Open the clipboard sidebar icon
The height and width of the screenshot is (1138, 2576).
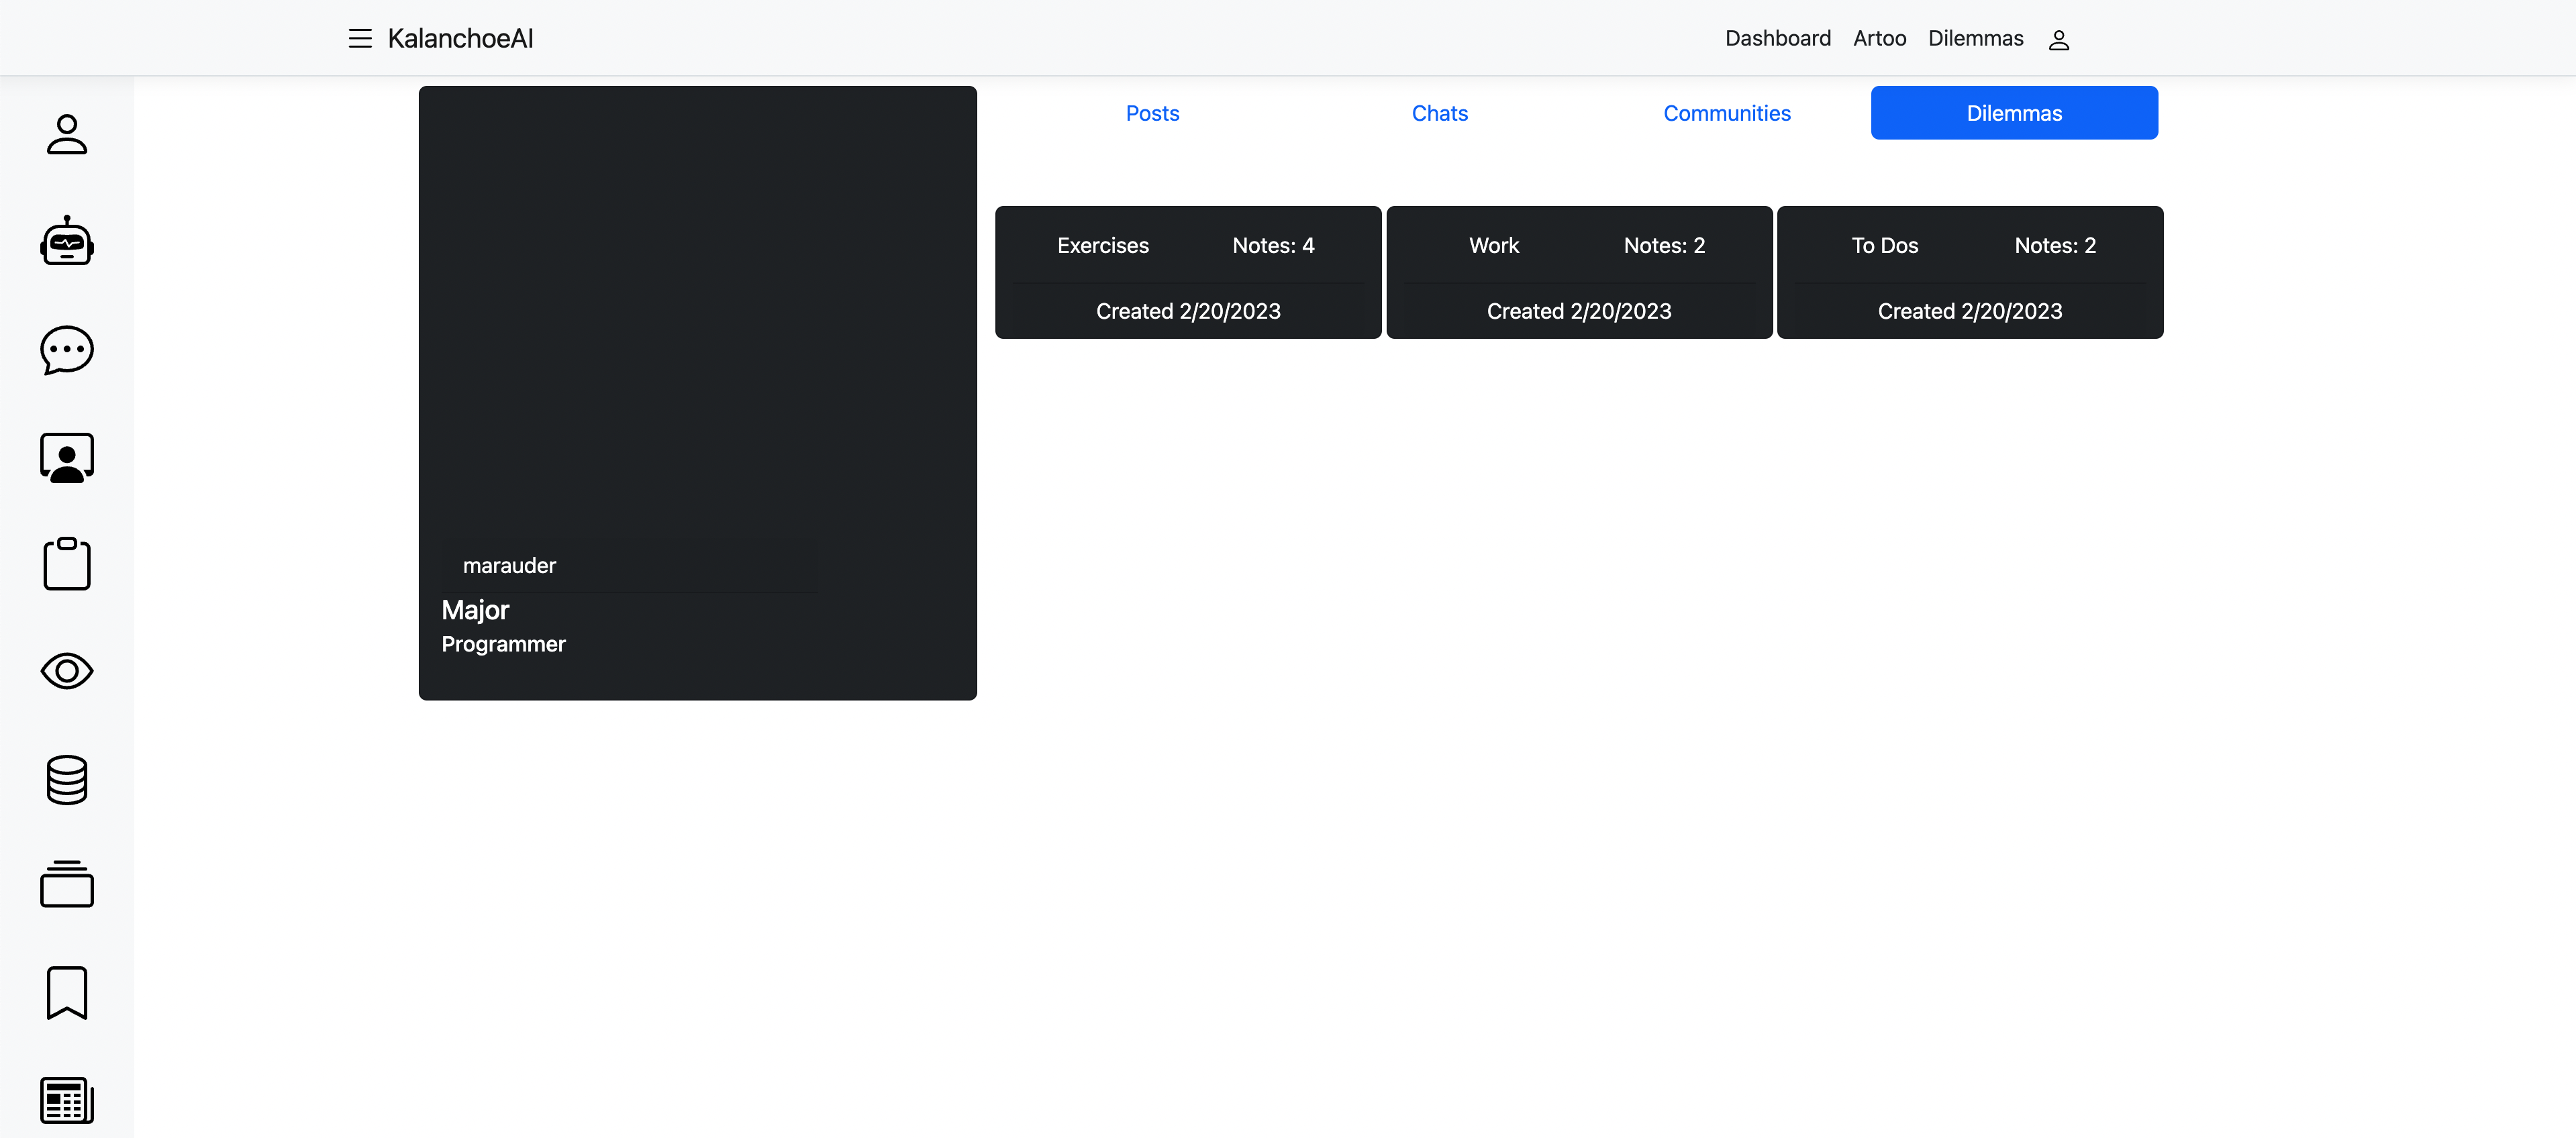(67, 564)
